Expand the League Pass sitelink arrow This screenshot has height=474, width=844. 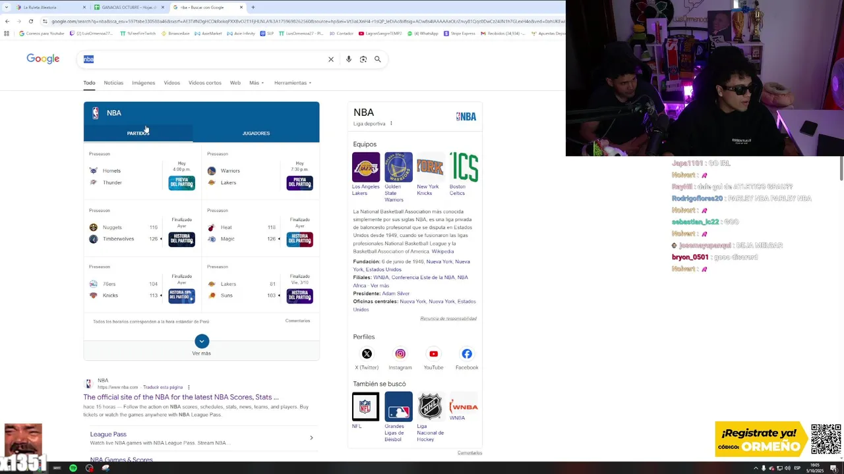point(311,438)
